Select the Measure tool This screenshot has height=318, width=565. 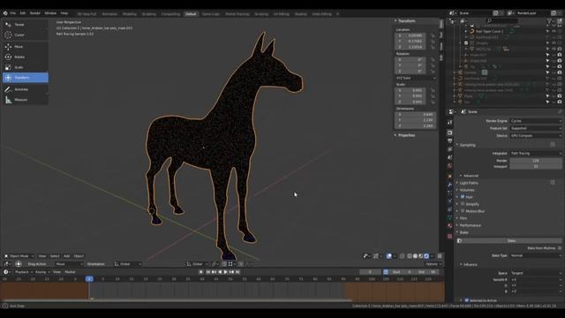pyautogui.click(x=26, y=100)
